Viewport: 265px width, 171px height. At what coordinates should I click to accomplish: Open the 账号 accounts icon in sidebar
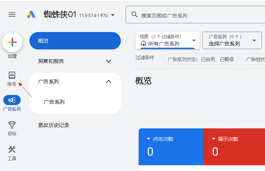point(12,75)
